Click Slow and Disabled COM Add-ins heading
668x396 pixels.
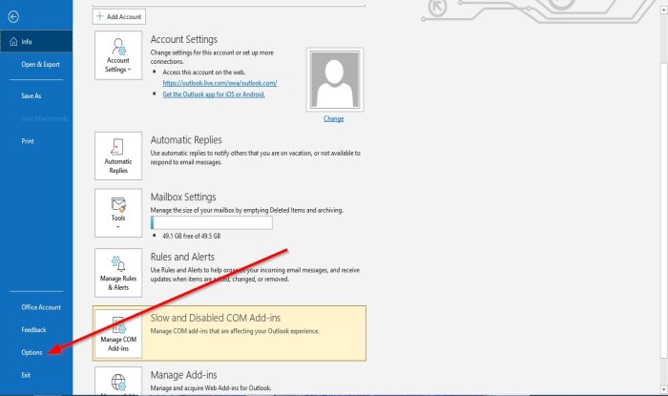(x=216, y=318)
